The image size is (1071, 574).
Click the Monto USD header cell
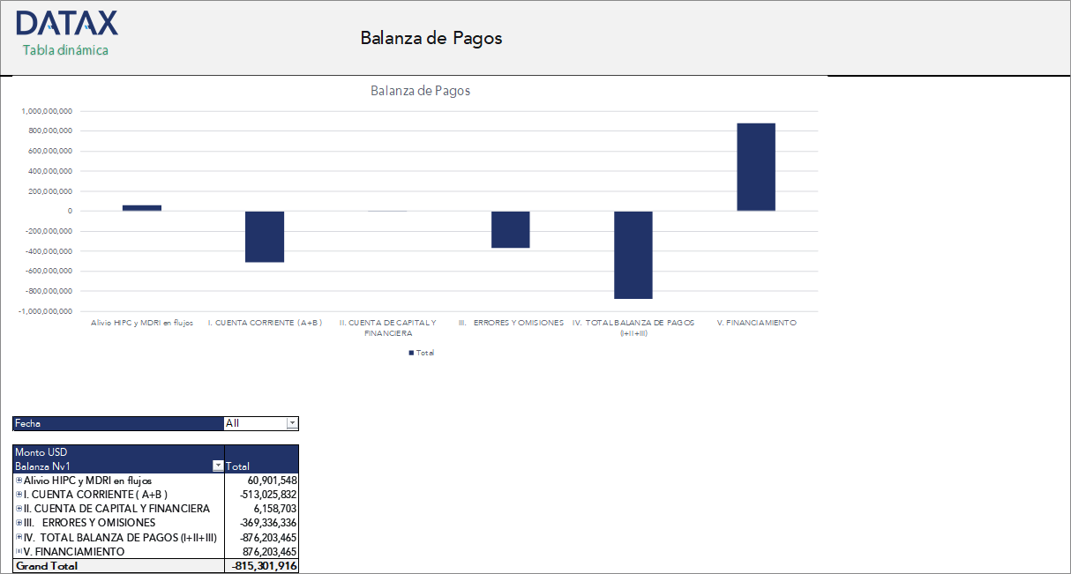(42, 451)
